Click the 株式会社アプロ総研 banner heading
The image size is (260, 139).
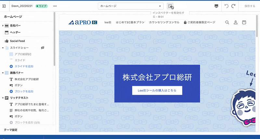pyautogui.click(x=157, y=77)
